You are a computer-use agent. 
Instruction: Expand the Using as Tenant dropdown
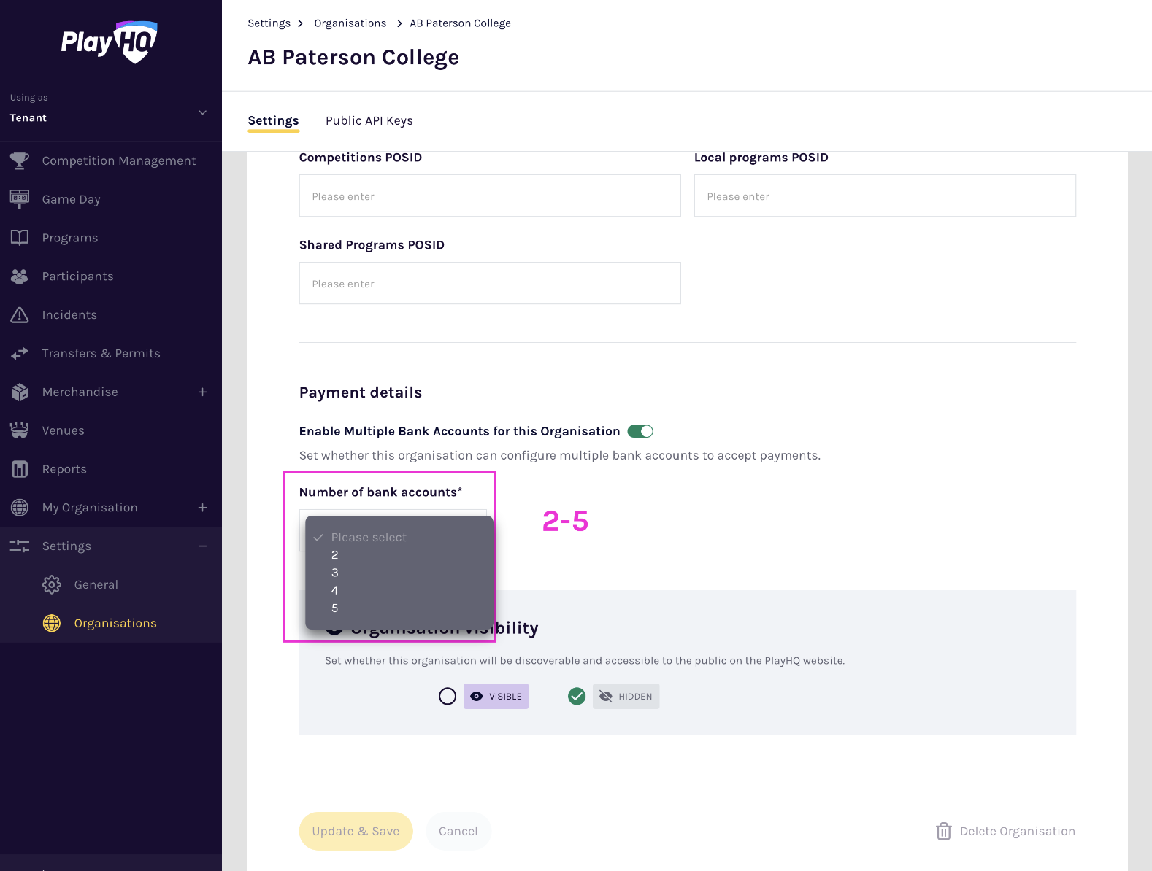(202, 112)
